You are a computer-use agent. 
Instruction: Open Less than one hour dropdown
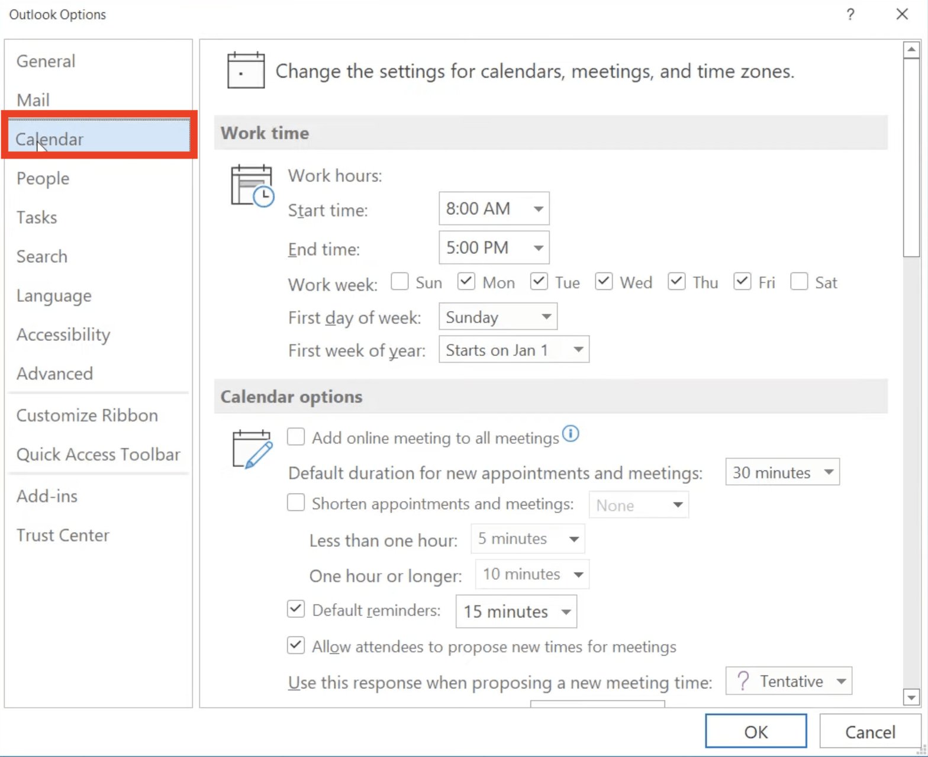pos(528,539)
